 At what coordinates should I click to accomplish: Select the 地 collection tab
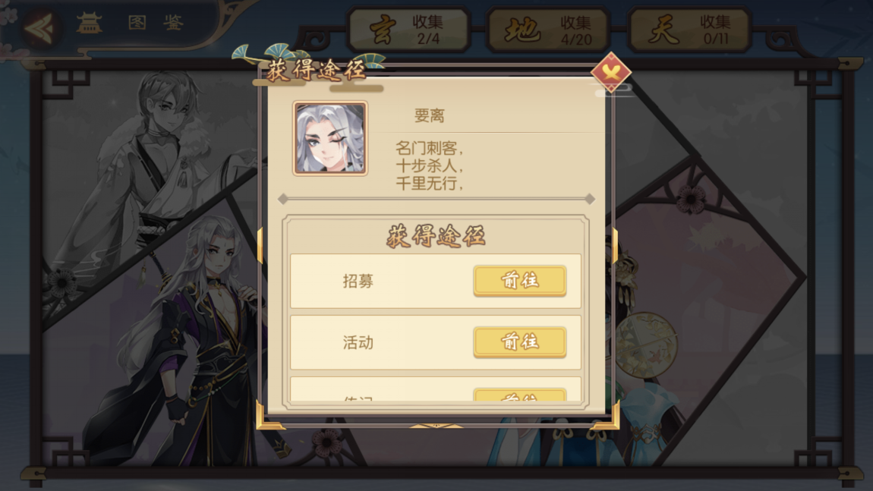548,30
